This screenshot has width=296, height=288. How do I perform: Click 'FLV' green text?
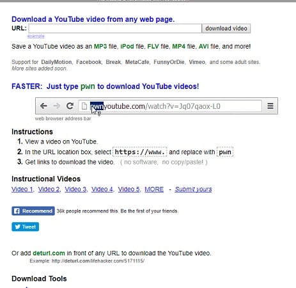(153, 46)
